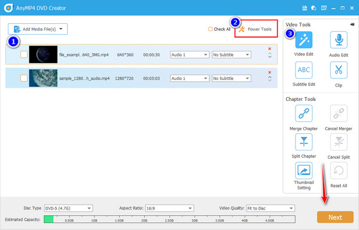Select the blue earth video thumbnail
Screen dimensions: 359x230
click(43, 78)
